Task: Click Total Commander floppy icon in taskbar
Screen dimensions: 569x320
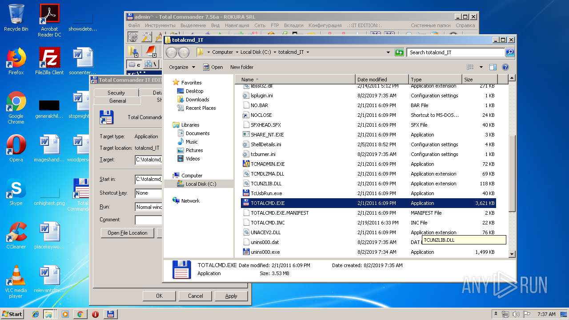Action: (110, 314)
